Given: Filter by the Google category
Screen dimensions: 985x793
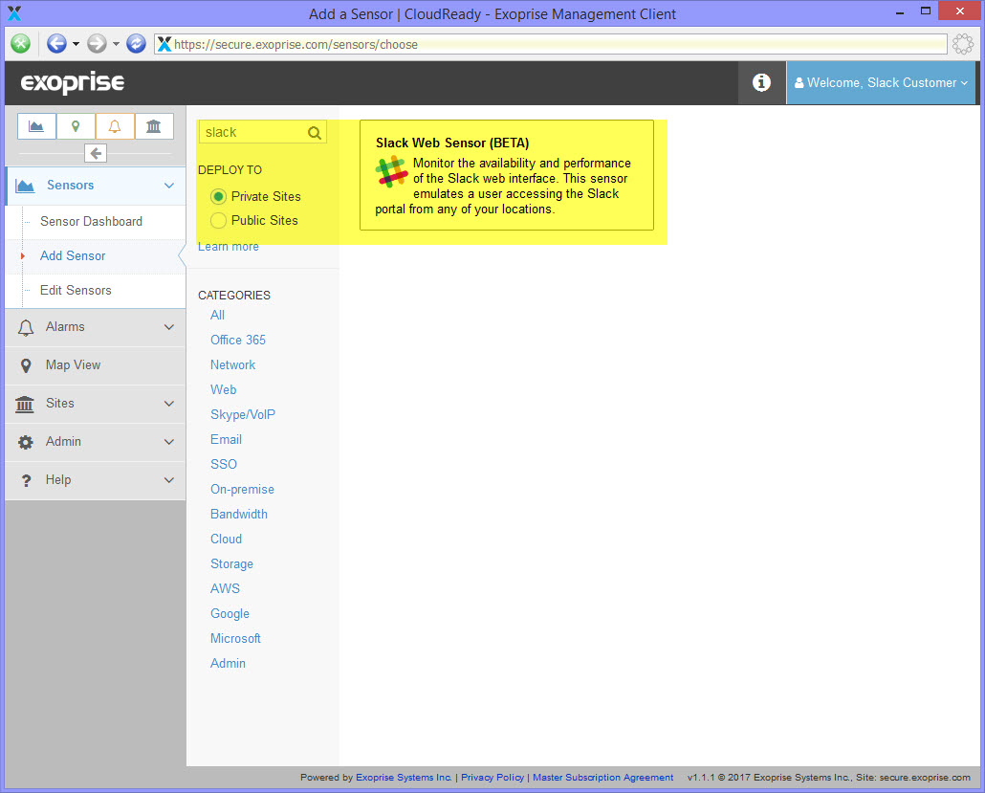Looking at the screenshot, I should coord(230,613).
